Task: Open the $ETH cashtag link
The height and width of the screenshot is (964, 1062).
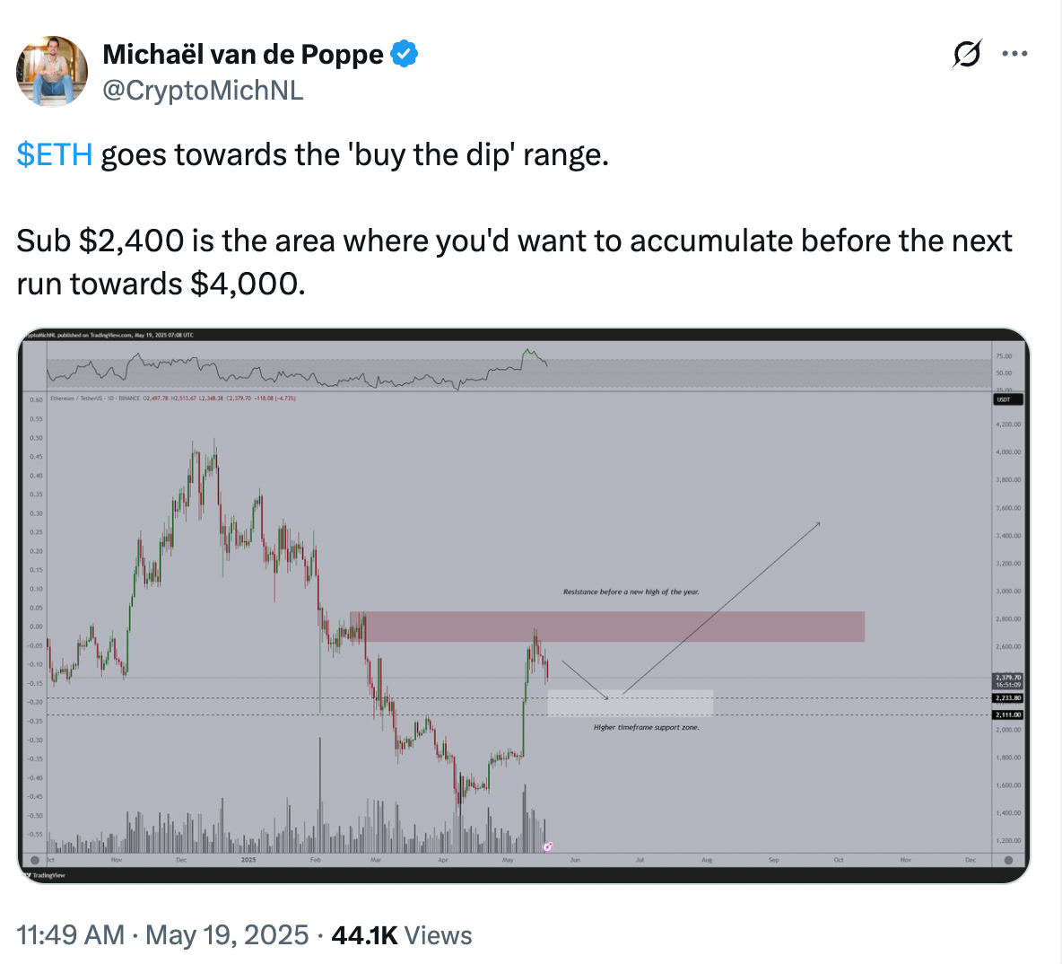Action: pos(55,155)
